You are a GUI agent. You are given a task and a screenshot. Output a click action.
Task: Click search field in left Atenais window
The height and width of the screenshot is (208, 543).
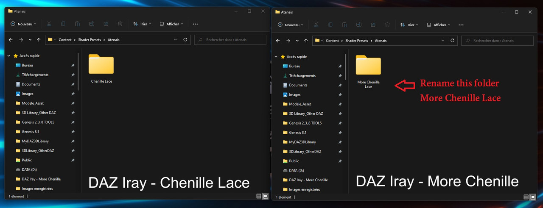[x=230, y=40]
